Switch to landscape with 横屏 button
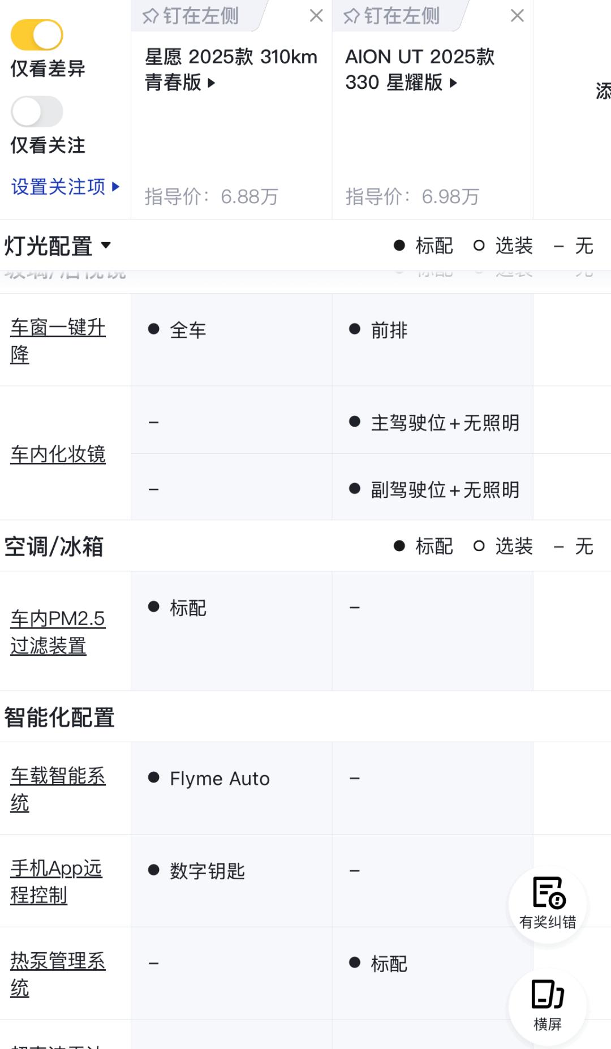Viewport: 611px width, 1049px height. [x=548, y=1006]
